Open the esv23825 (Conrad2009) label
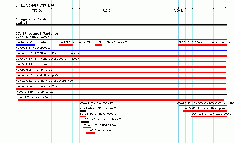 tap(34, 97)
